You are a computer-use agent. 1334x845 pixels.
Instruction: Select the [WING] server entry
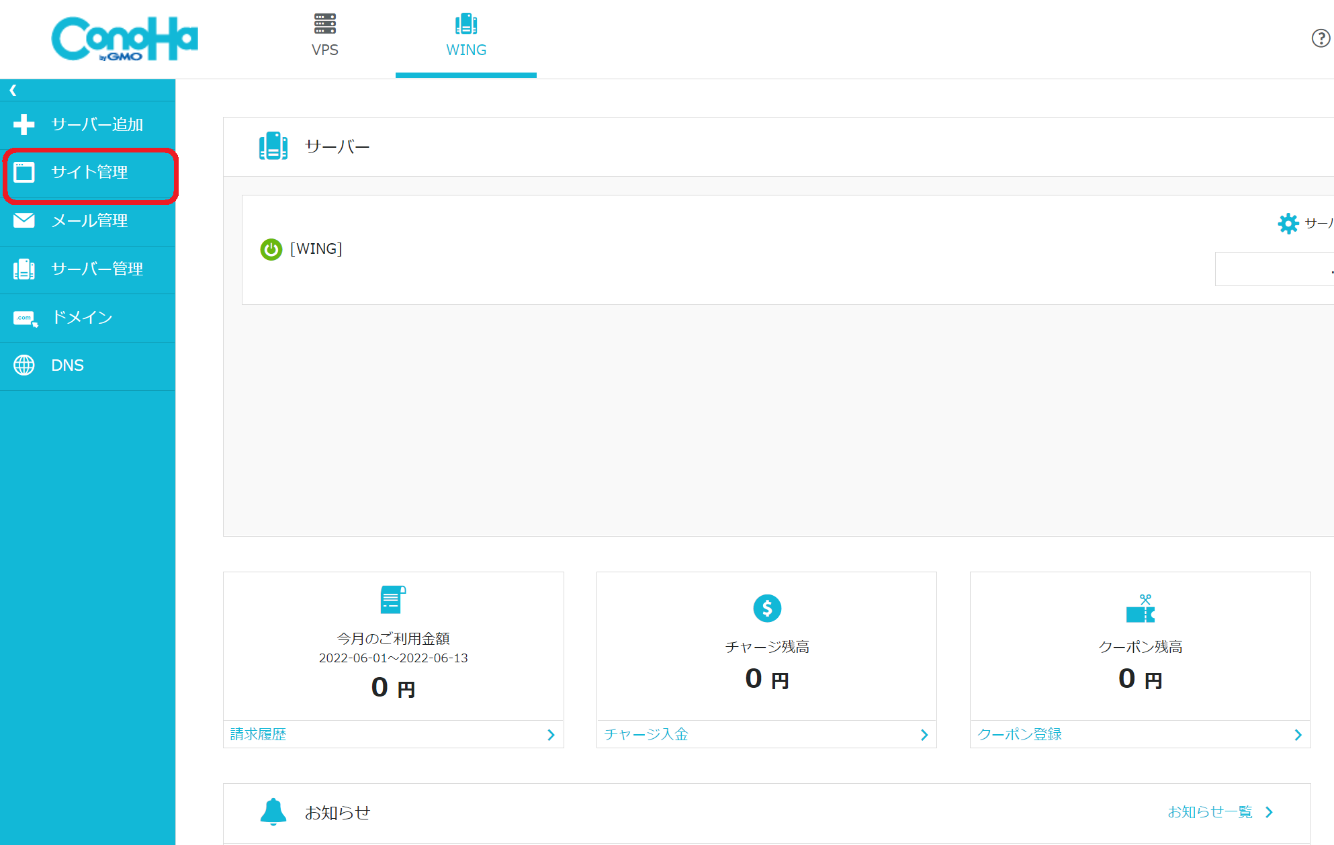(316, 249)
